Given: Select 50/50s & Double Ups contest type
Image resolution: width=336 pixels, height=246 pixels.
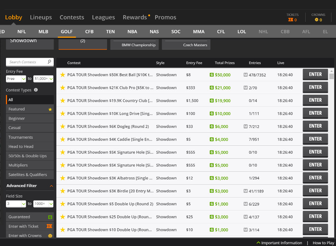Looking at the screenshot, I should pyautogui.click(x=30, y=156).
